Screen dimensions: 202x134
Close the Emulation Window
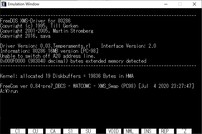coord(194,4)
